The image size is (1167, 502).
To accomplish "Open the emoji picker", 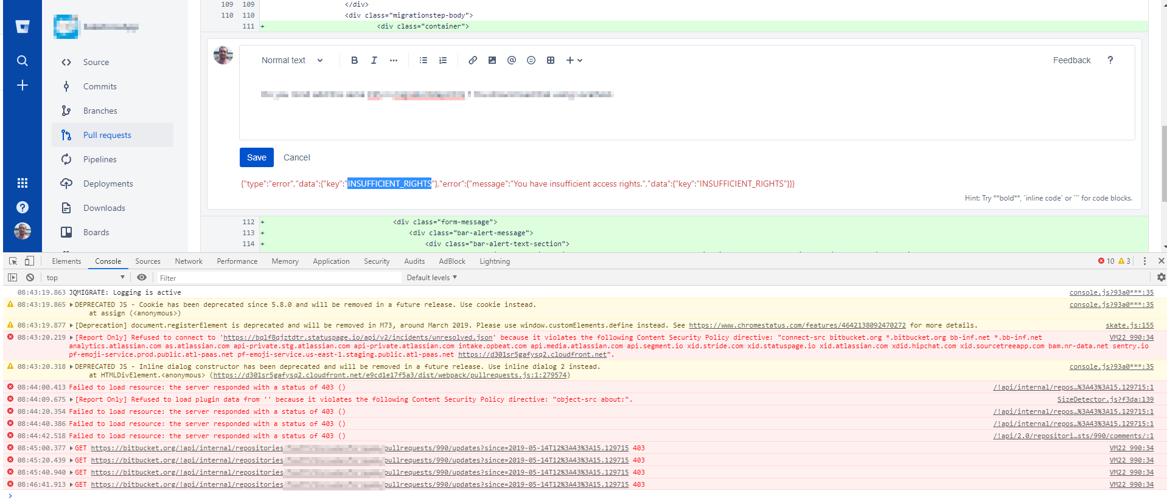I will coord(531,60).
